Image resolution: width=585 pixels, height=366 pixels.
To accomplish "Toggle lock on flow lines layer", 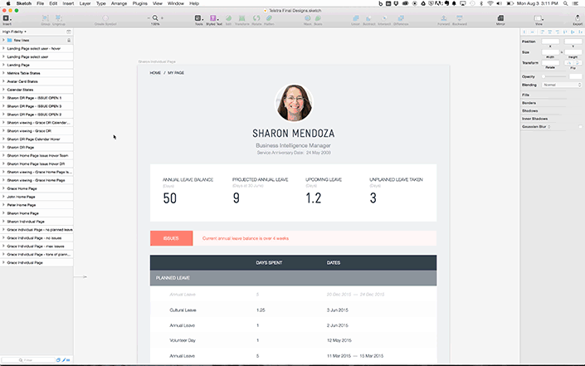I will tap(69, 41).
